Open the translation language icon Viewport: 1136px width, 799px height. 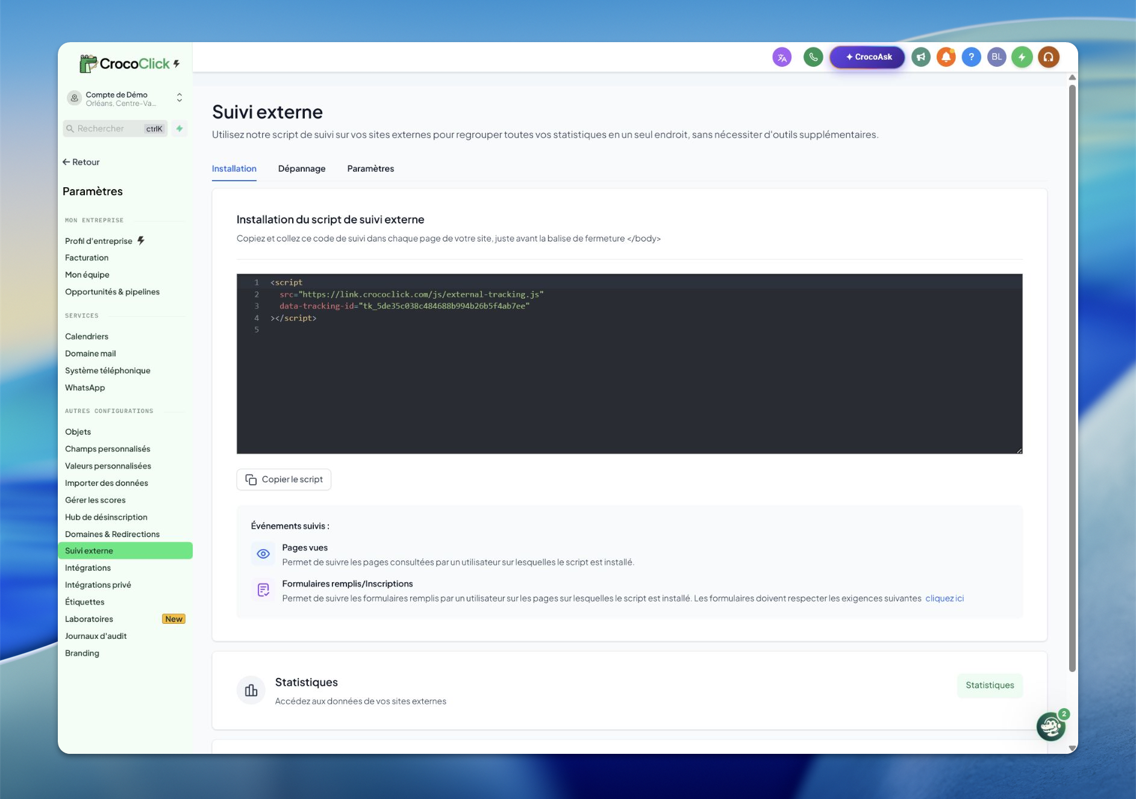782,57
